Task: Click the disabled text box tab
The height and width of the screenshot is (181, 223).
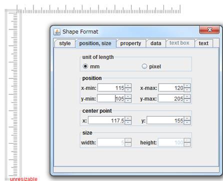Action: click(x=179, y=43)
